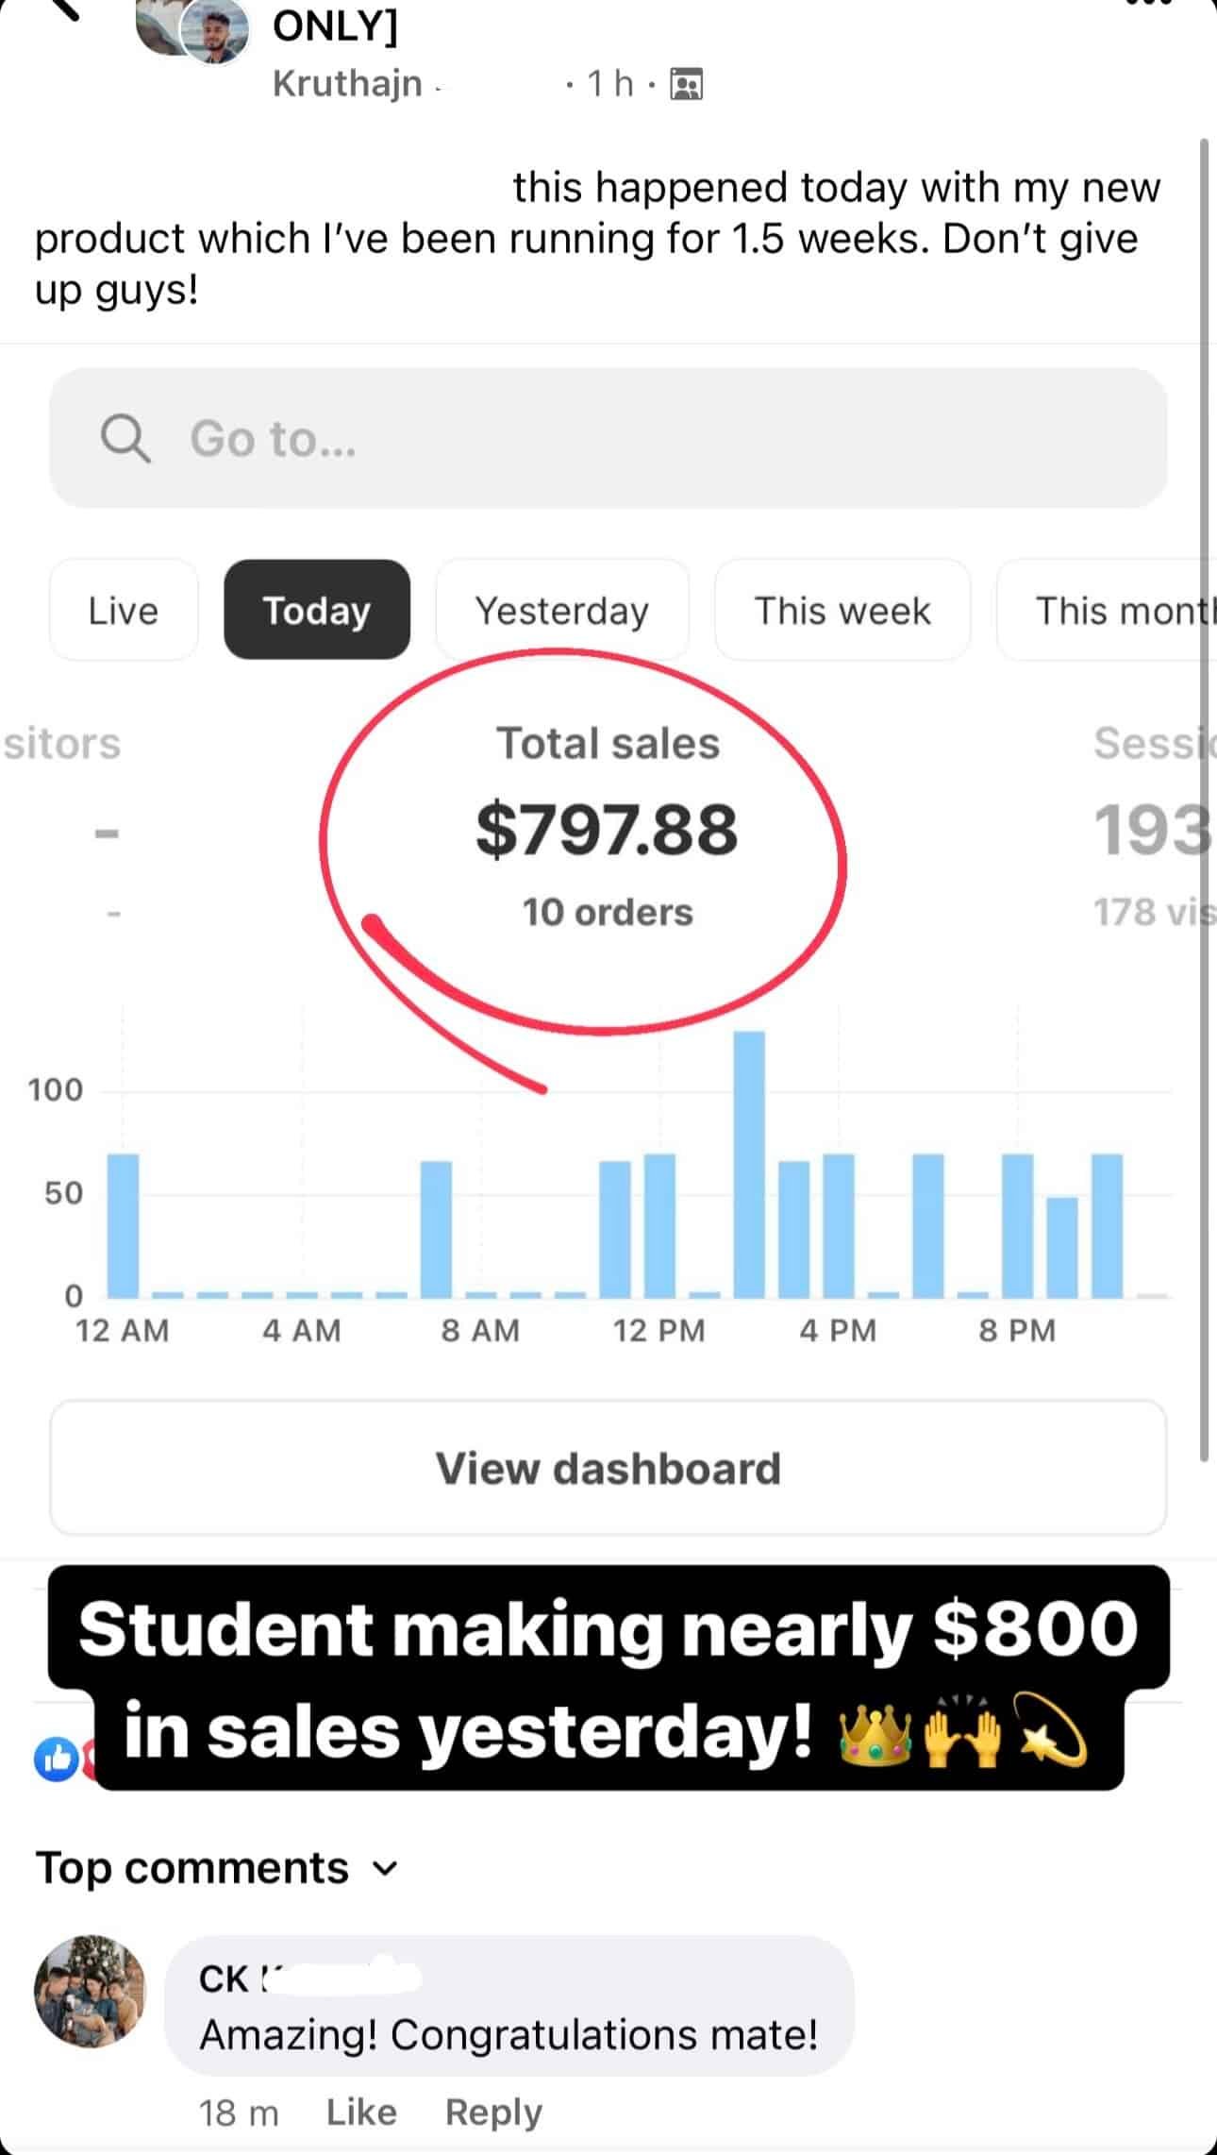
Task: Tap the group audience icon beside 1 h
Action: click(x=686, y=85)
